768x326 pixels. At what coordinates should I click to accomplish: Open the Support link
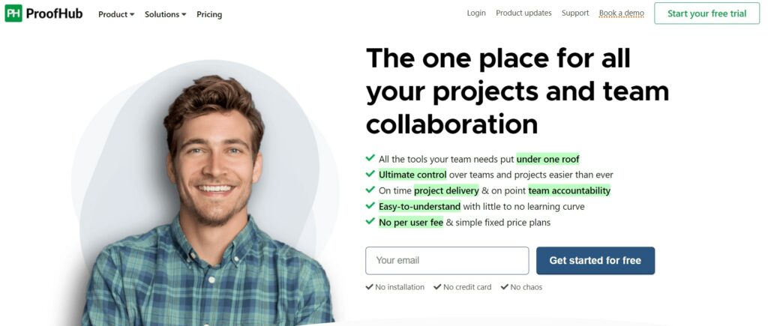[575, 13]
